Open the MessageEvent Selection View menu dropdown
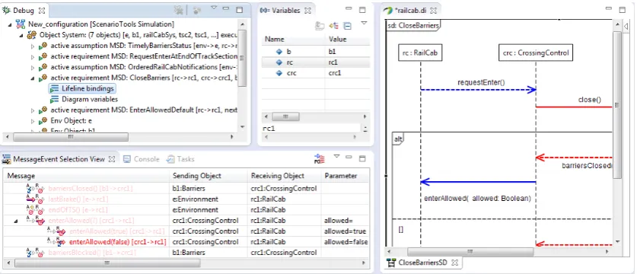 (x=336, y=156)
